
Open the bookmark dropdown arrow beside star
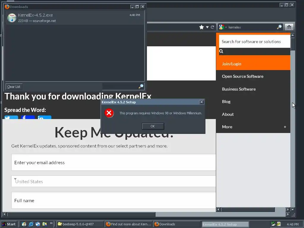pyautogui.click(x=207, y=27)
